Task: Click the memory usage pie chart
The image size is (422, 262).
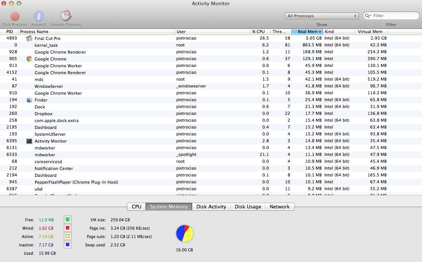Action: (x=185, y=233)
